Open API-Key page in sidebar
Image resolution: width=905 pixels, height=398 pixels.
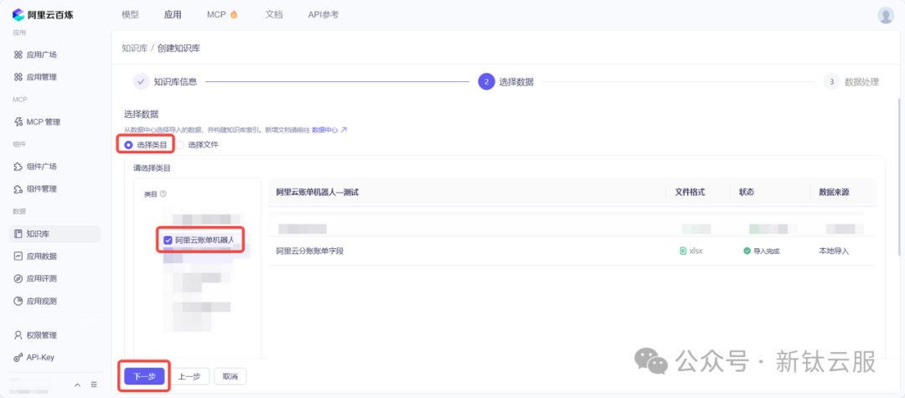(x=34, y=358)
